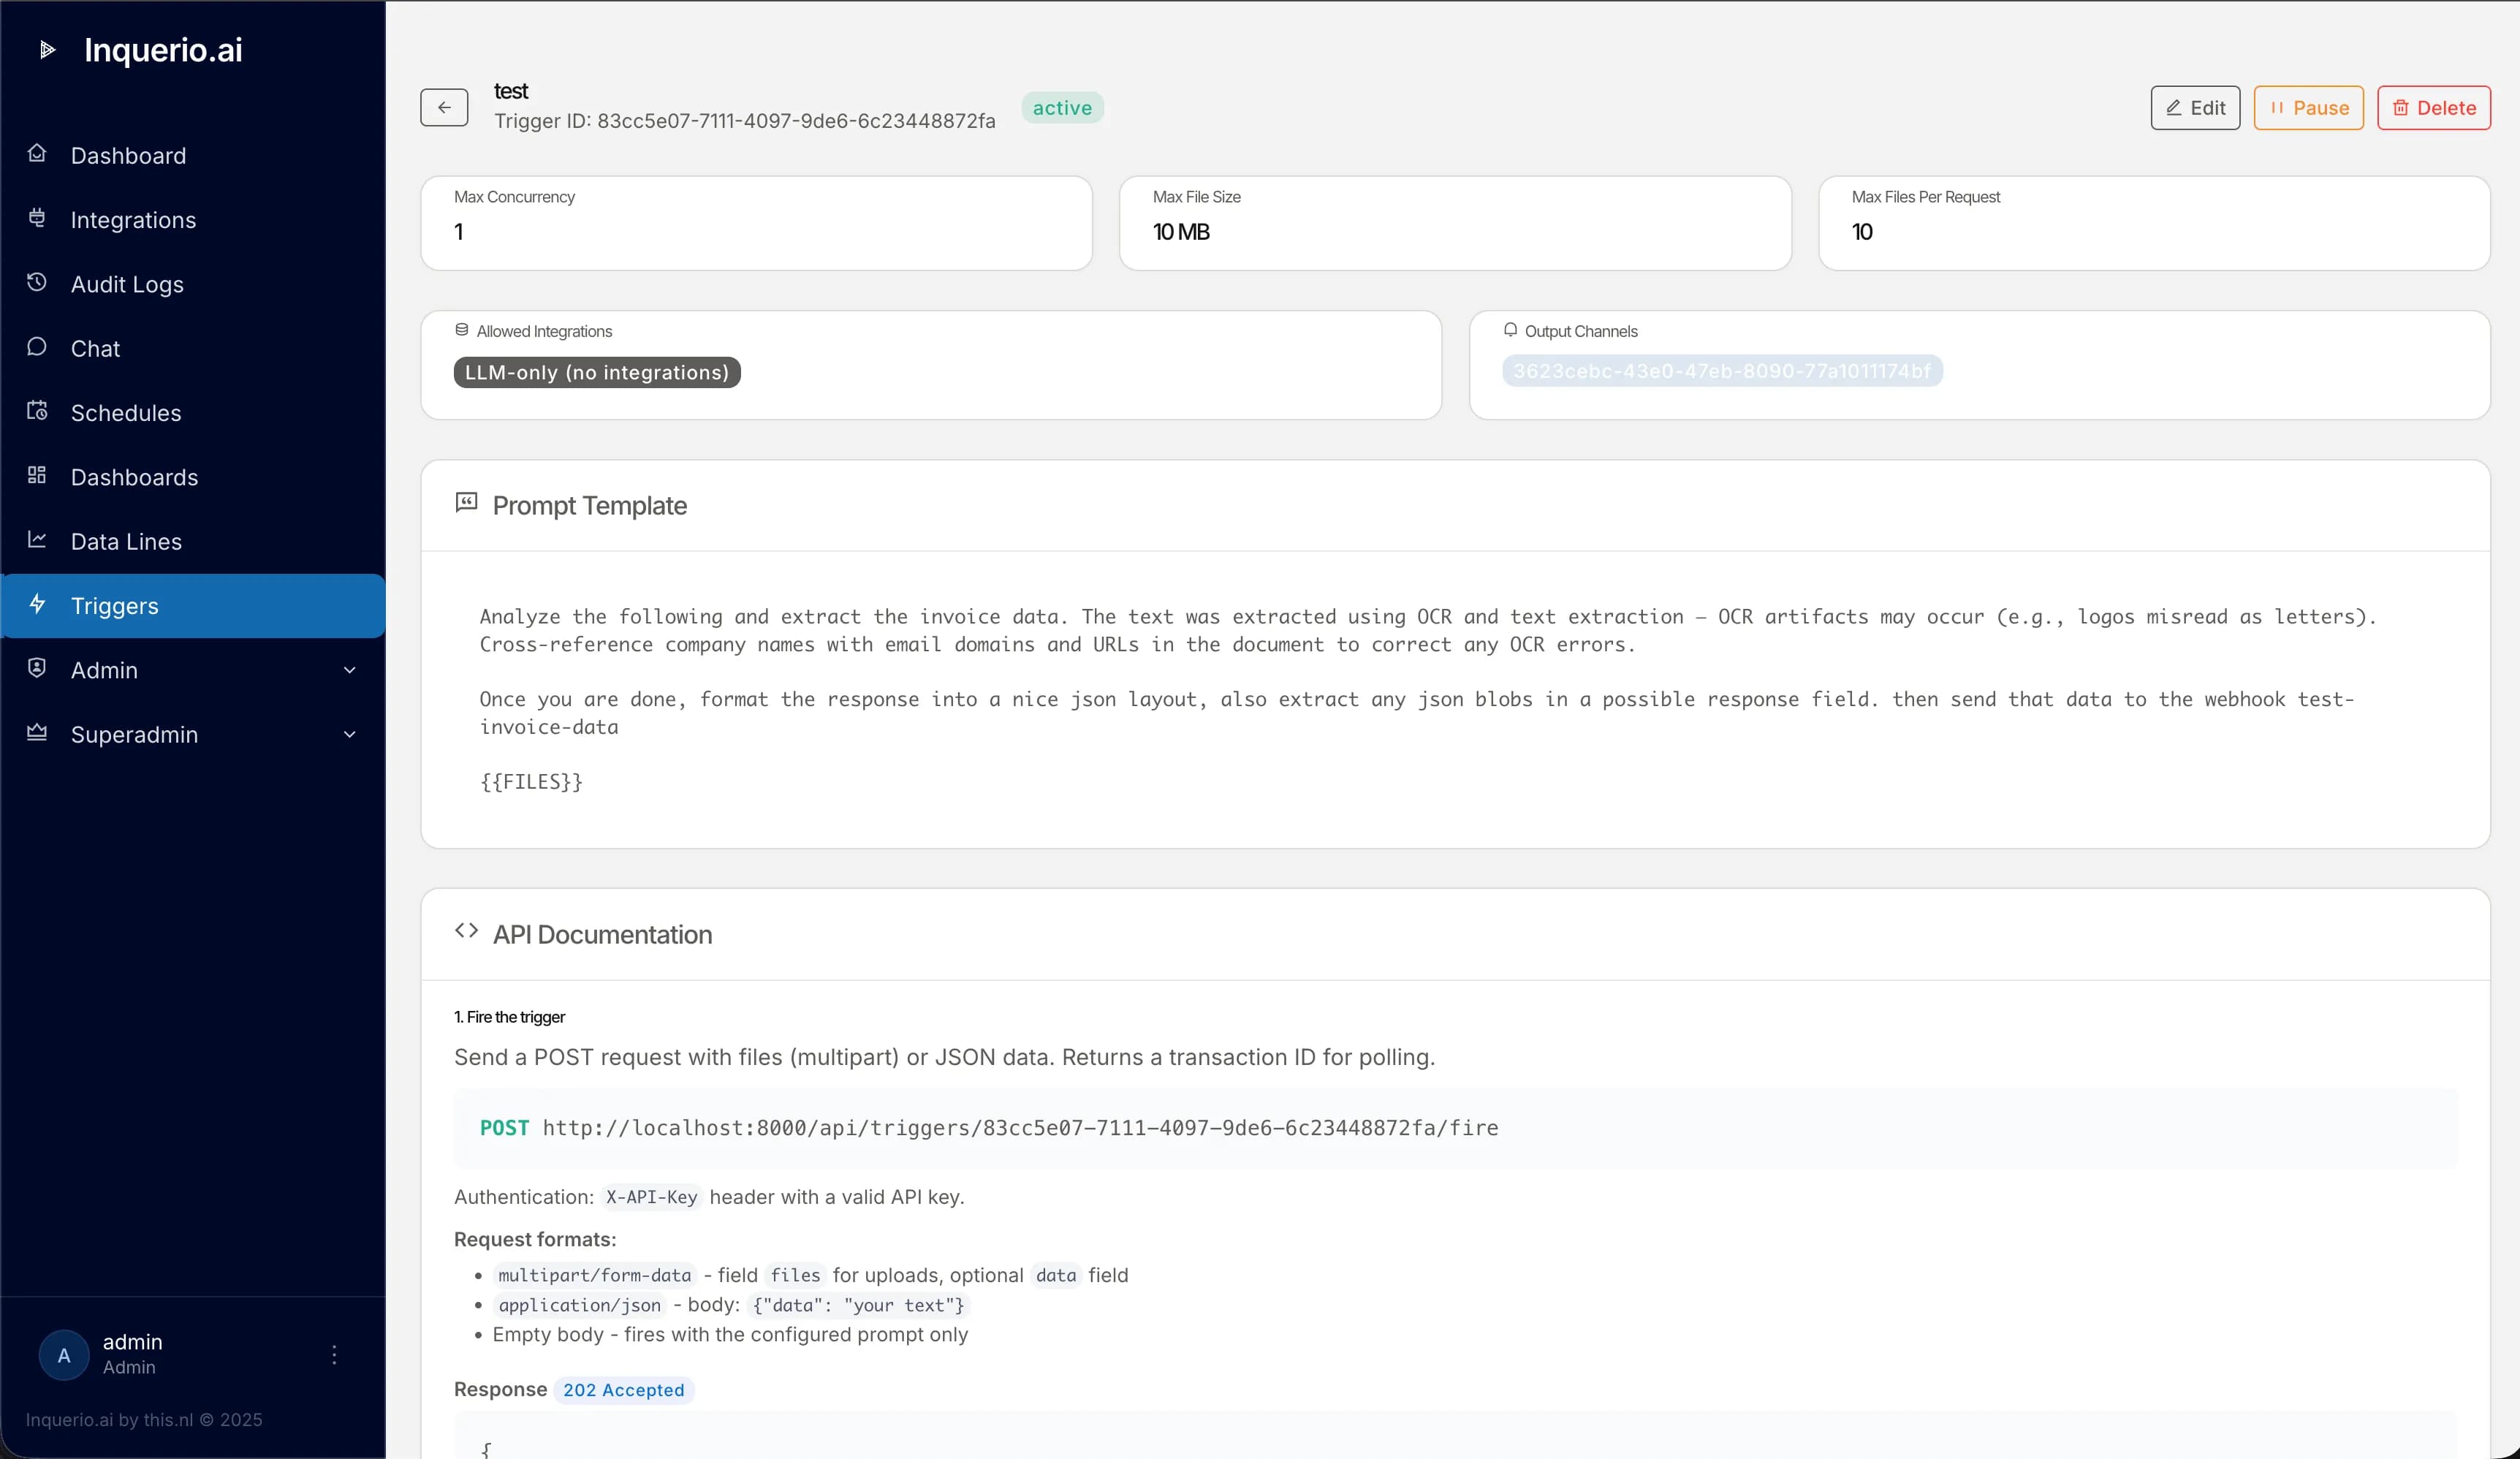Click the 202 Accepted response badge

623,1390
